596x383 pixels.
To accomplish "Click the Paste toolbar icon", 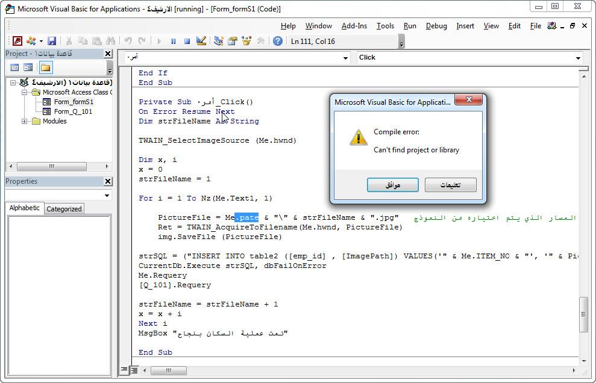I will click(x=97, y=41).
